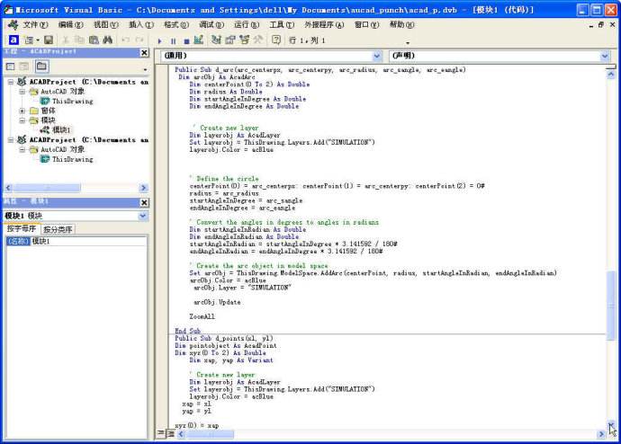Open the 帮助(H) menu

(x=401, y=25)
